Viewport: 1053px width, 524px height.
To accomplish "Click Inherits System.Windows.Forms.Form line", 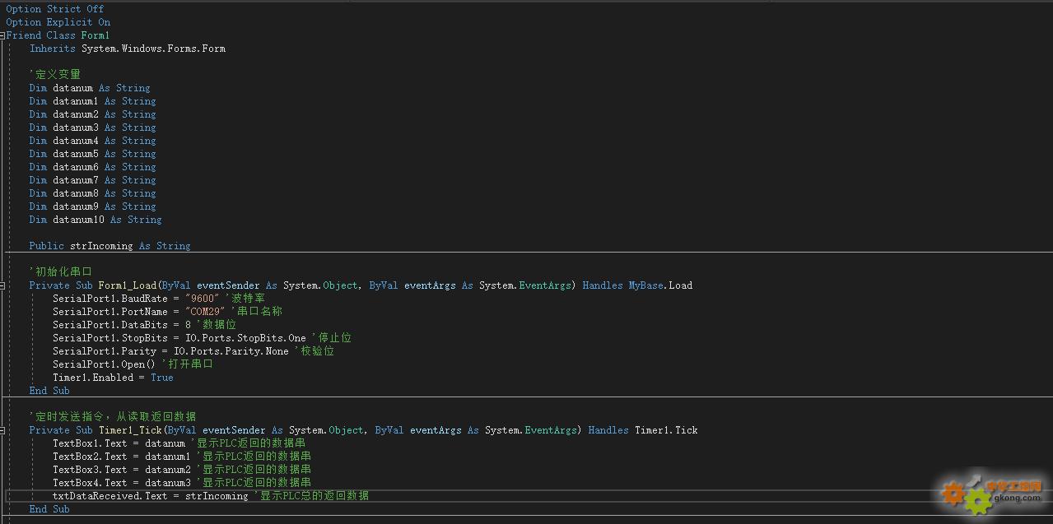I will coord(128,49).
